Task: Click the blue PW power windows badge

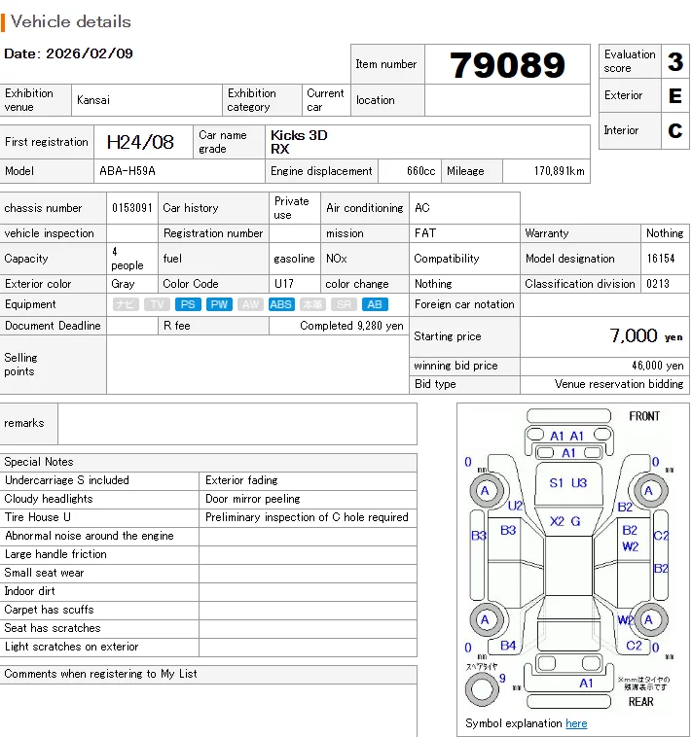Action: click(219, 304)
